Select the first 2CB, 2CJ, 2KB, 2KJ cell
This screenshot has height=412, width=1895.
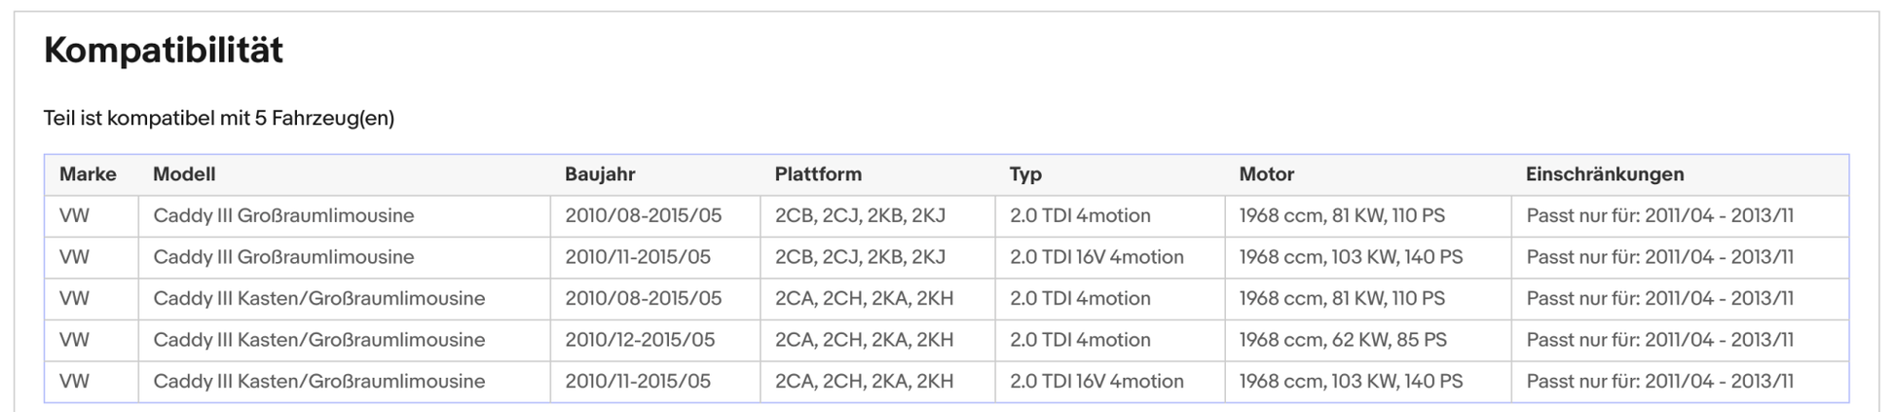click(x=860, y=216)
